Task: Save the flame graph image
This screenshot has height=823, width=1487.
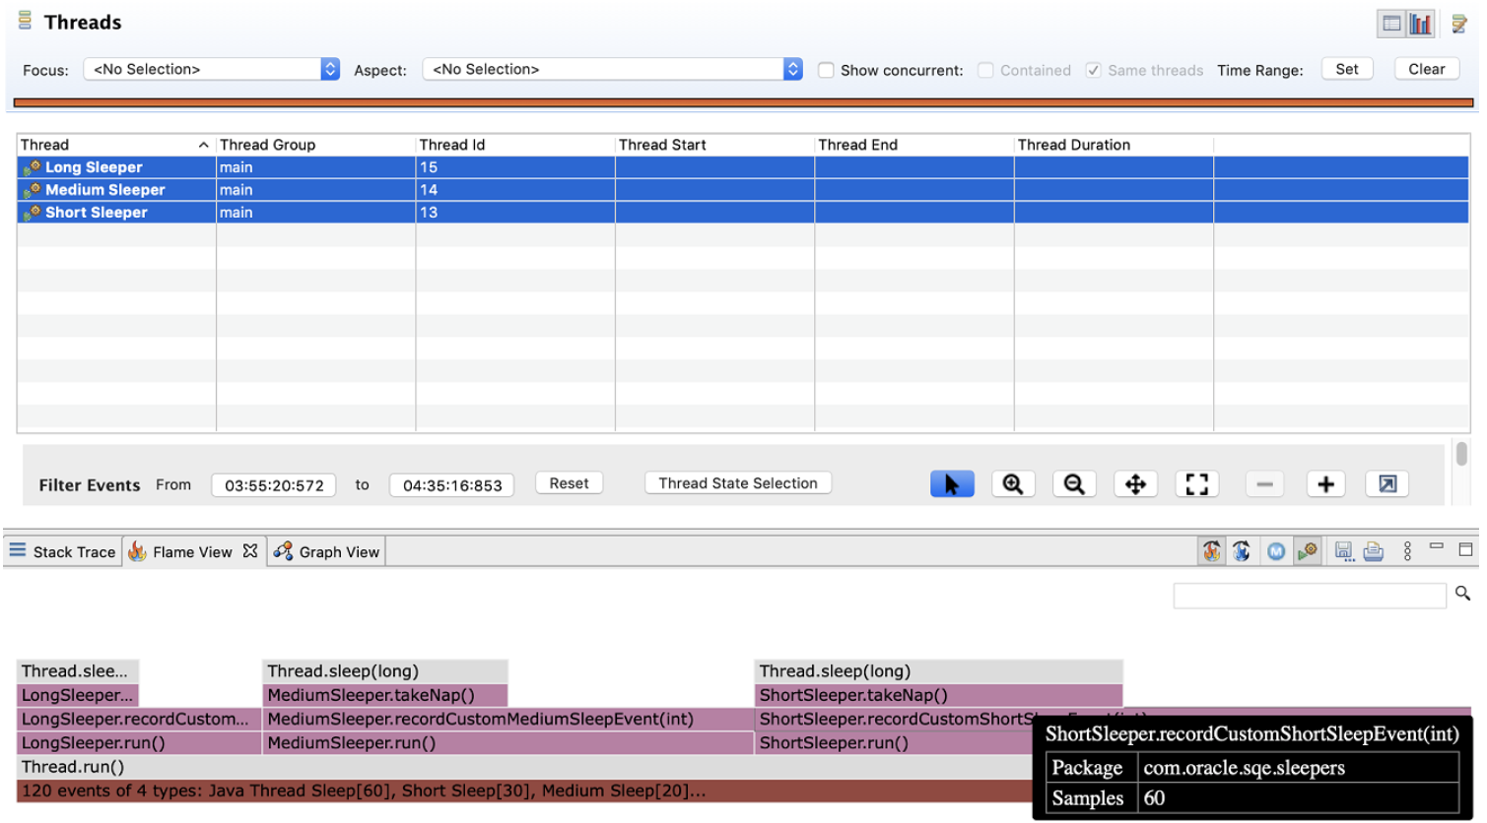Action: click(x=1344, y=550)
